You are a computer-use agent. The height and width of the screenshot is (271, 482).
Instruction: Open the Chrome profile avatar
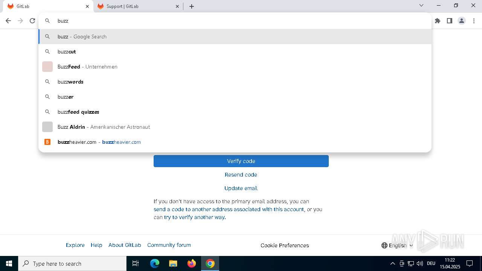pos(462,21)
